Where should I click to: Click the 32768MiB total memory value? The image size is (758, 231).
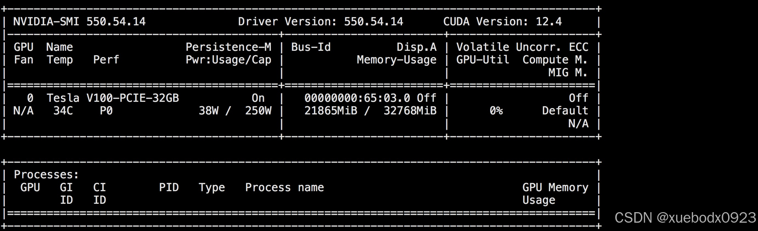(410, 110)
